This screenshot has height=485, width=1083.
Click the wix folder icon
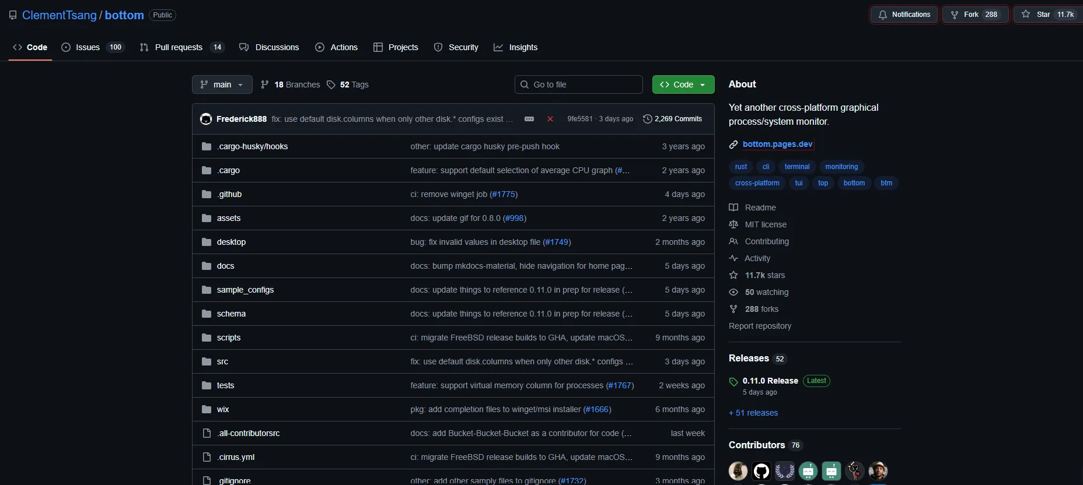click(x=207, y=409)
